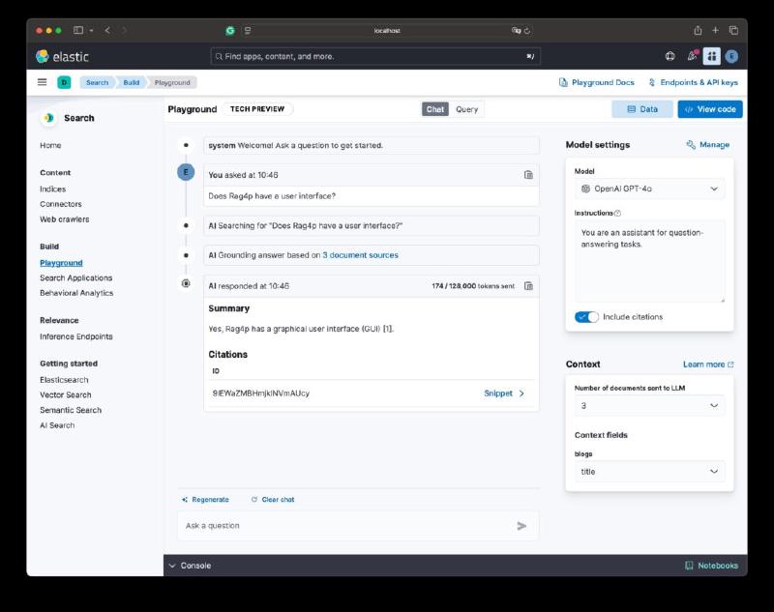Click Manage model settings link

(x=708, y=144)
